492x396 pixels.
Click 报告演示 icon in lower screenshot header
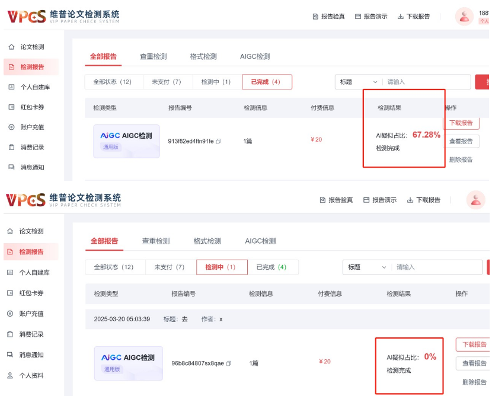pyautogui.click(x=366, y=200)
